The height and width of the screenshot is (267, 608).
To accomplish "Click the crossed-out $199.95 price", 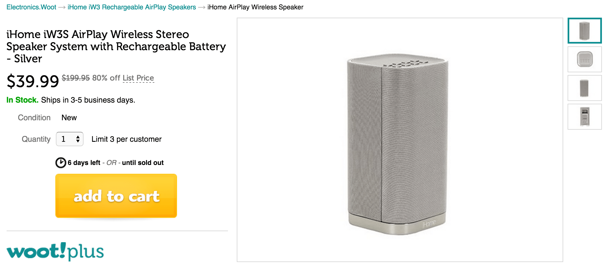I will 76,78.
